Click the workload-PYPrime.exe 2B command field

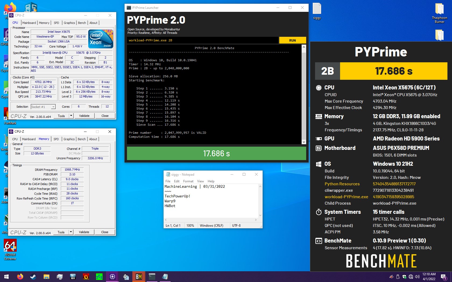point(203,40)
